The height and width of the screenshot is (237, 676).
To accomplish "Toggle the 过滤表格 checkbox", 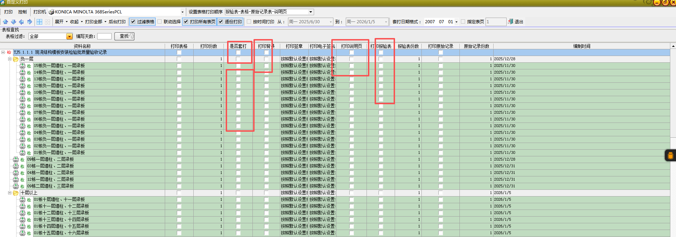I will tap(133, 22).
